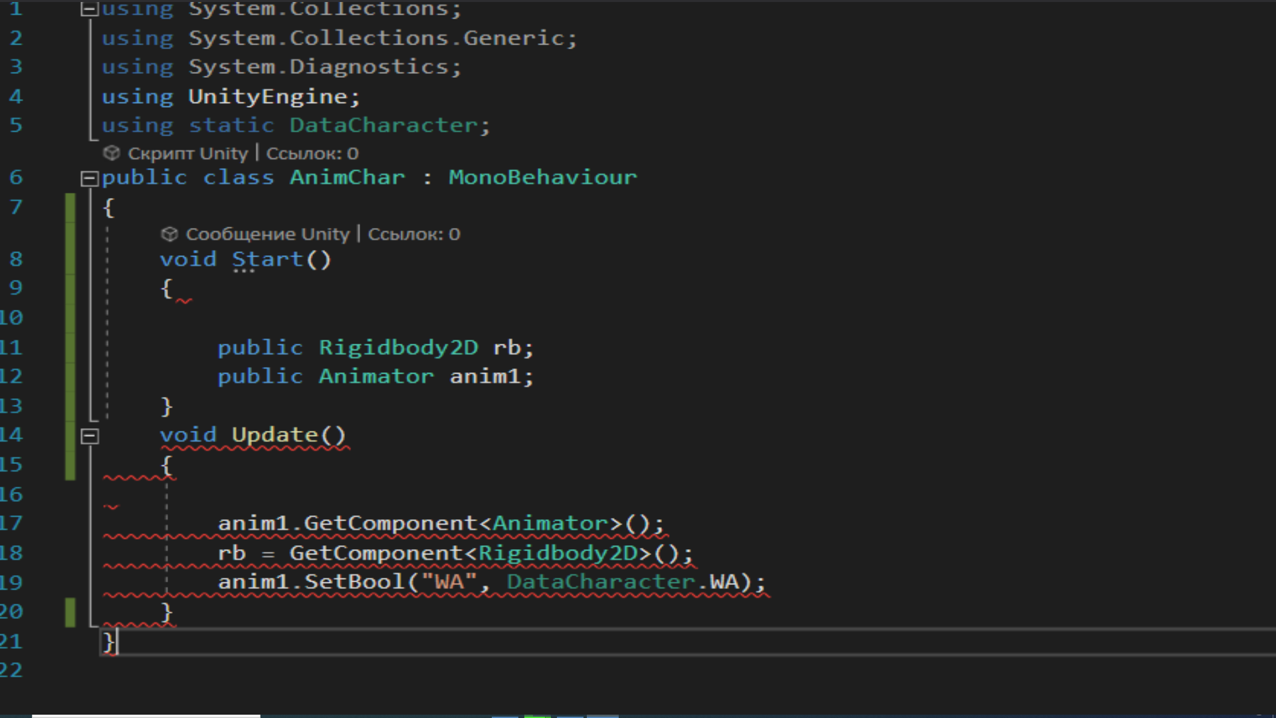The width and height of the screenshot is (1276, 718).
Task: Click the closing brace on line 13
Action: click(167, 406)
